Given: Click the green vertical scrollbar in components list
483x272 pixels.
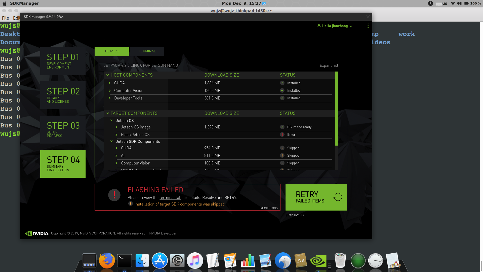Looking at the screenshot, I should click(336, 108).
